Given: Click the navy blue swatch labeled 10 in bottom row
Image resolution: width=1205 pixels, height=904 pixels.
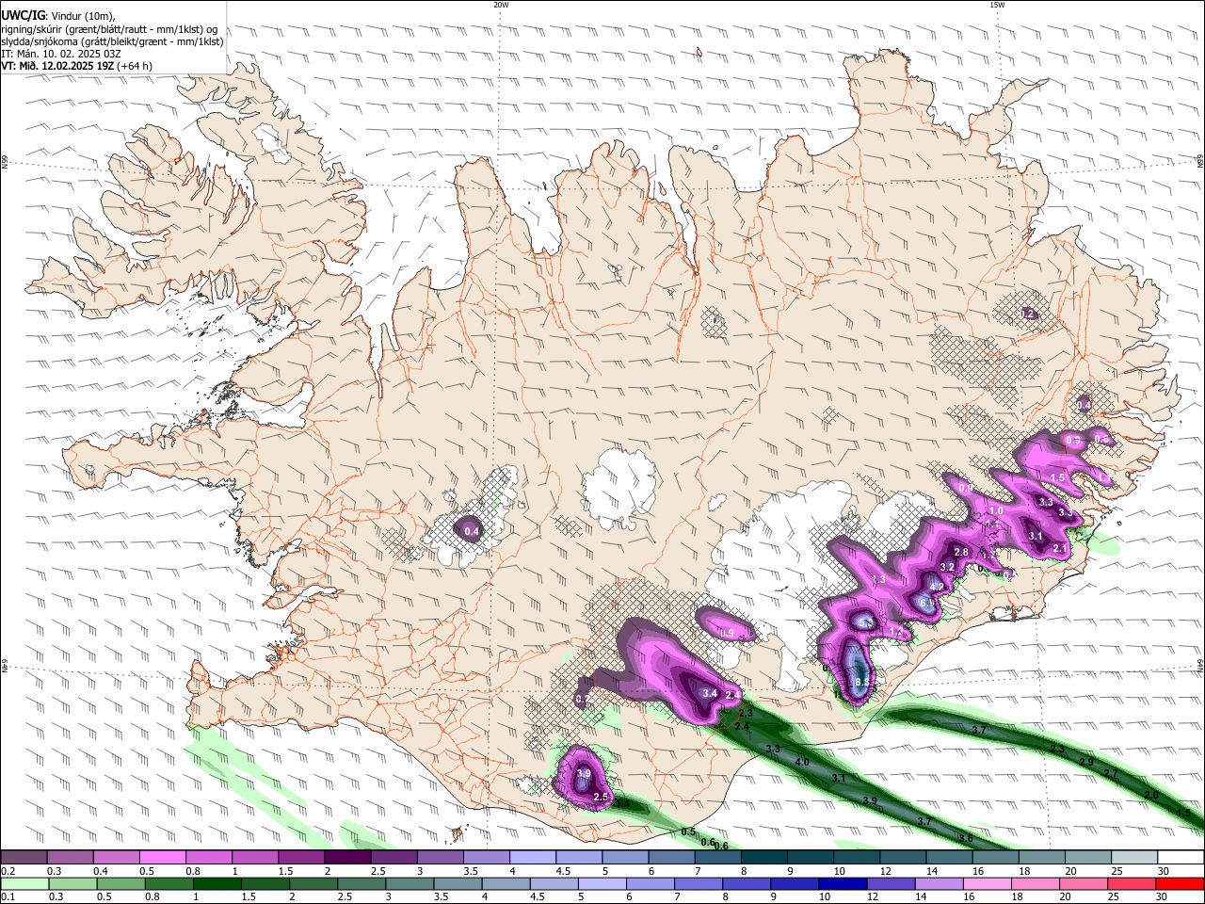Looking at the screenshot, I should pyautogui.click(x=843, y=883).
